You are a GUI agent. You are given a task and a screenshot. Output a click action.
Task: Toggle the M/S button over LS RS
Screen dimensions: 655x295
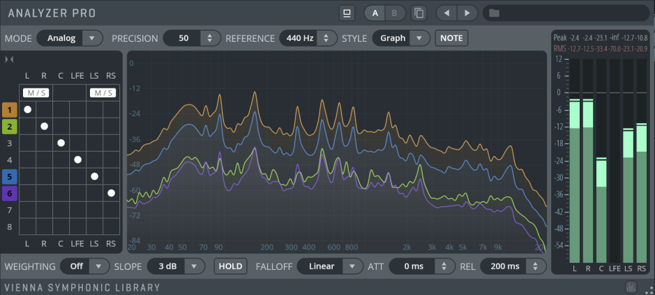click(103, 93)
